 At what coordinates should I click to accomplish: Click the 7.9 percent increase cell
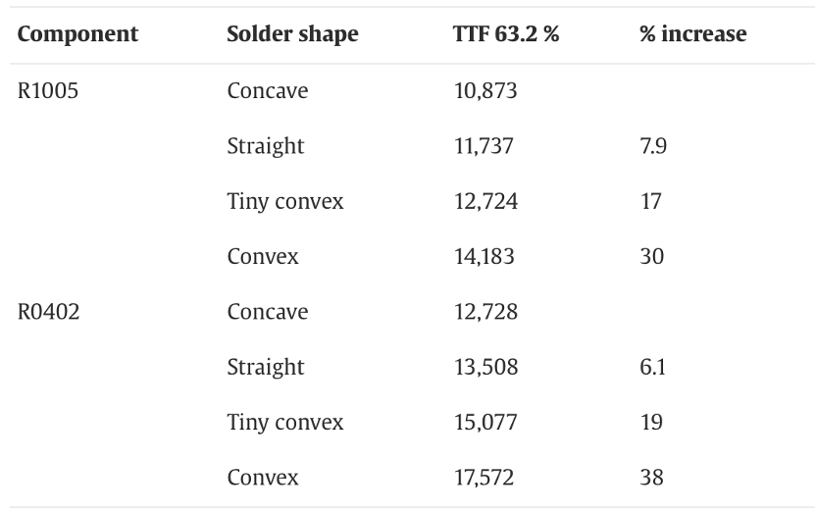point(653,146)
